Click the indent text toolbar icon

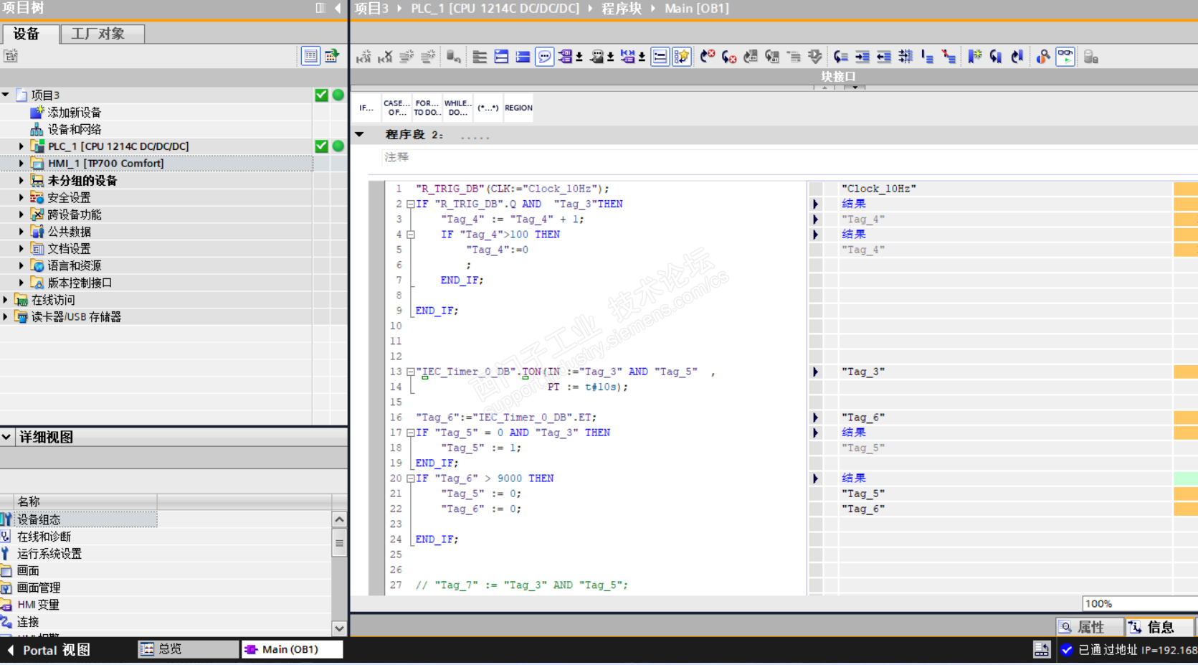coord(862,57)
